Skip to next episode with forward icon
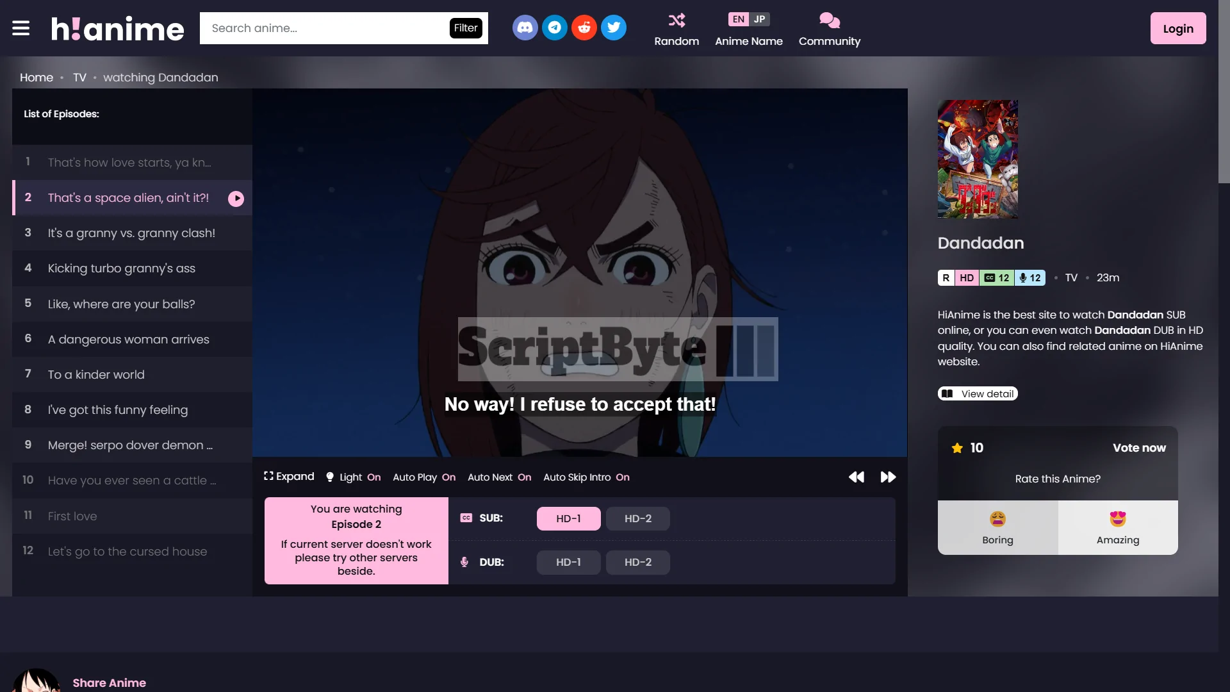This screenshot has height=692, width=1230. pos(888,477)
